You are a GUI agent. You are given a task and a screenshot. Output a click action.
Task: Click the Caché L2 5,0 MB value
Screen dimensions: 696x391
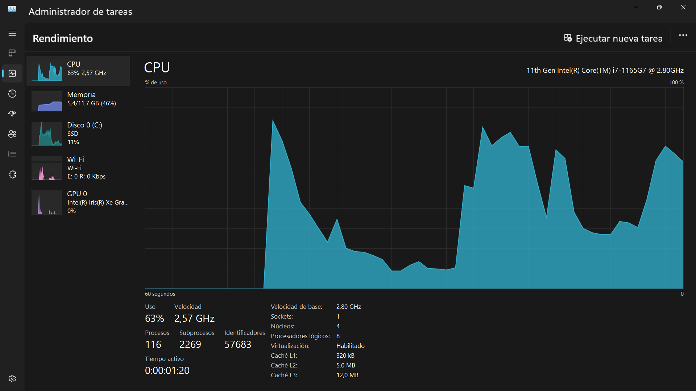click(x=346, y=365)
